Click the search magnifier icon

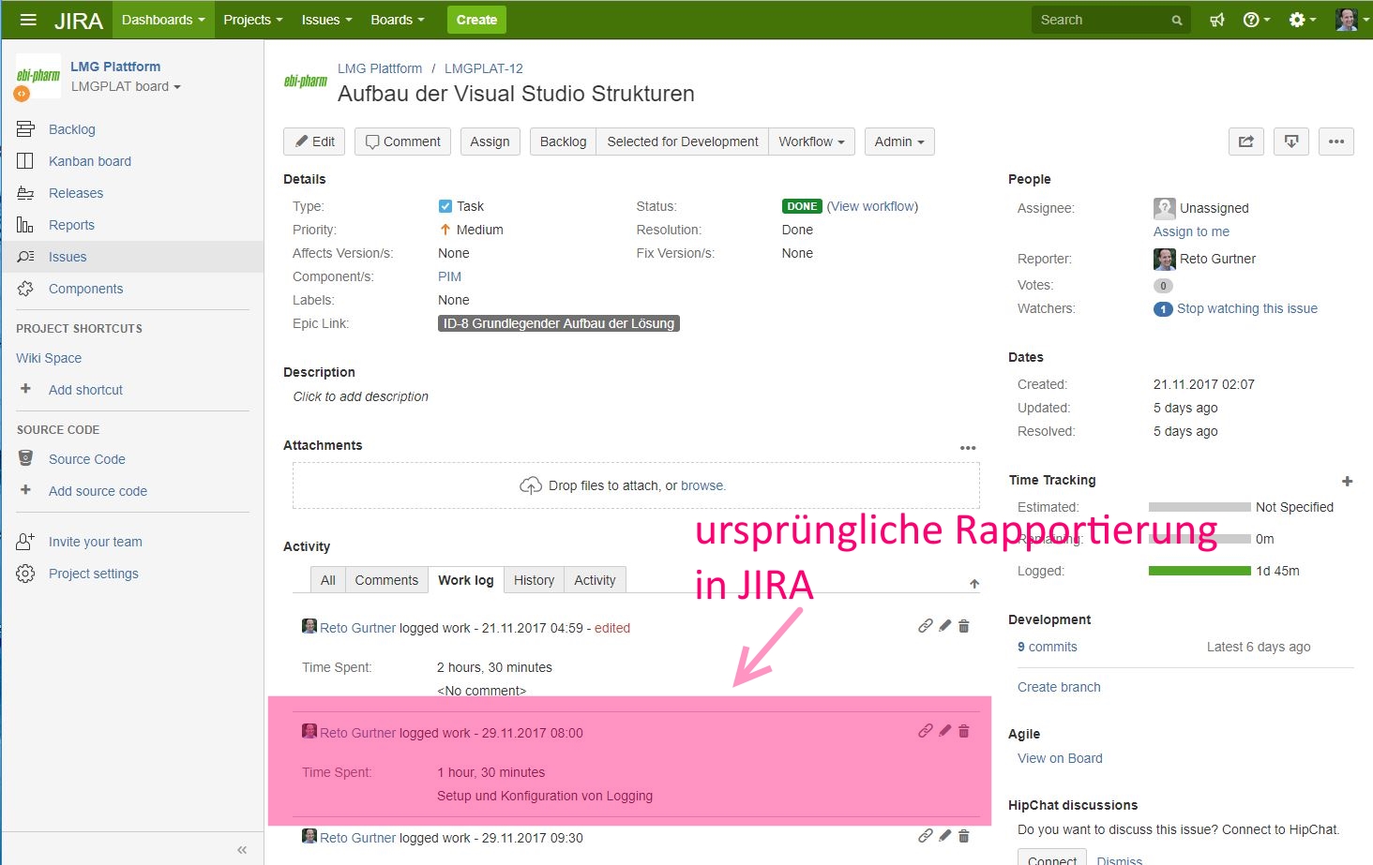(1177, 21)
